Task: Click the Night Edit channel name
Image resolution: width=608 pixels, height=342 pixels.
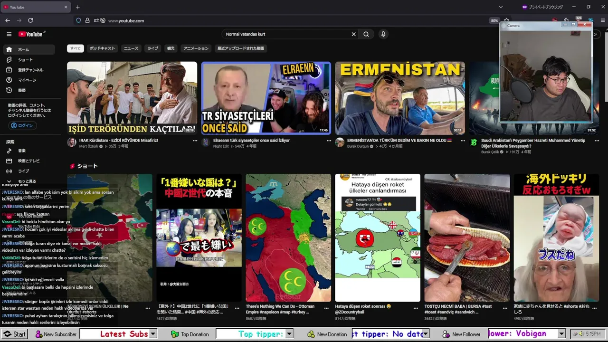Action: [x=221, y=146]
